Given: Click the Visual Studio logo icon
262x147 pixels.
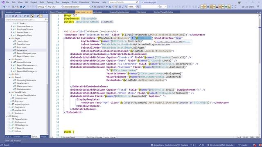Looking at the screenshot, I should pos(3,2).
